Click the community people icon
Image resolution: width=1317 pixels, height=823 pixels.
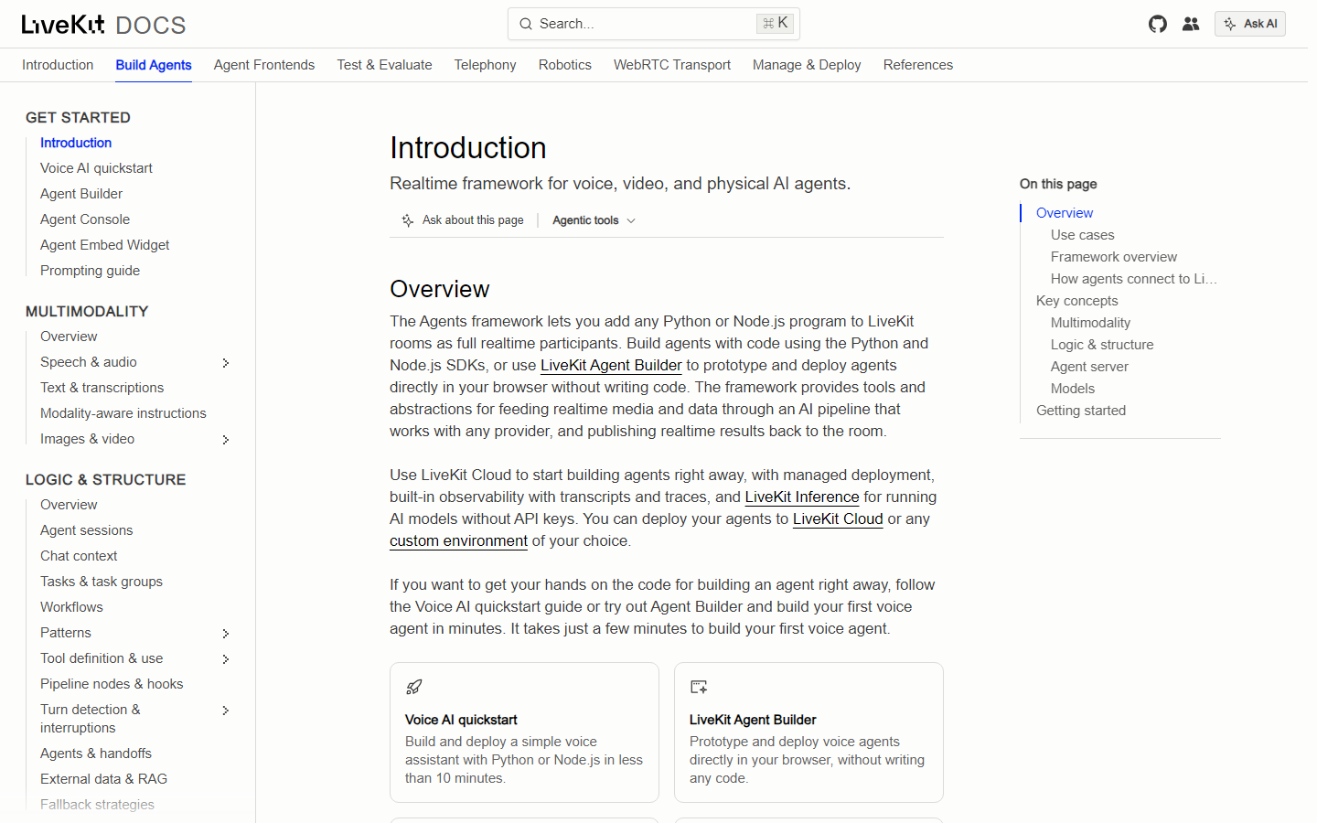point(1191,24)
